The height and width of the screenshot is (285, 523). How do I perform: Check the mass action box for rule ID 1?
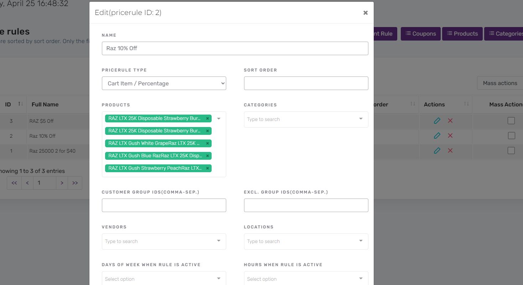(511, 151)
